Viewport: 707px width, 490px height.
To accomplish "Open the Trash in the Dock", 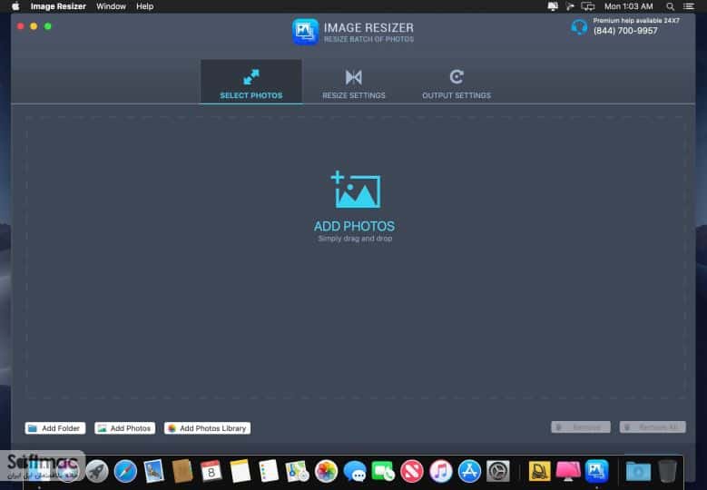I will (x=667, y=471).
